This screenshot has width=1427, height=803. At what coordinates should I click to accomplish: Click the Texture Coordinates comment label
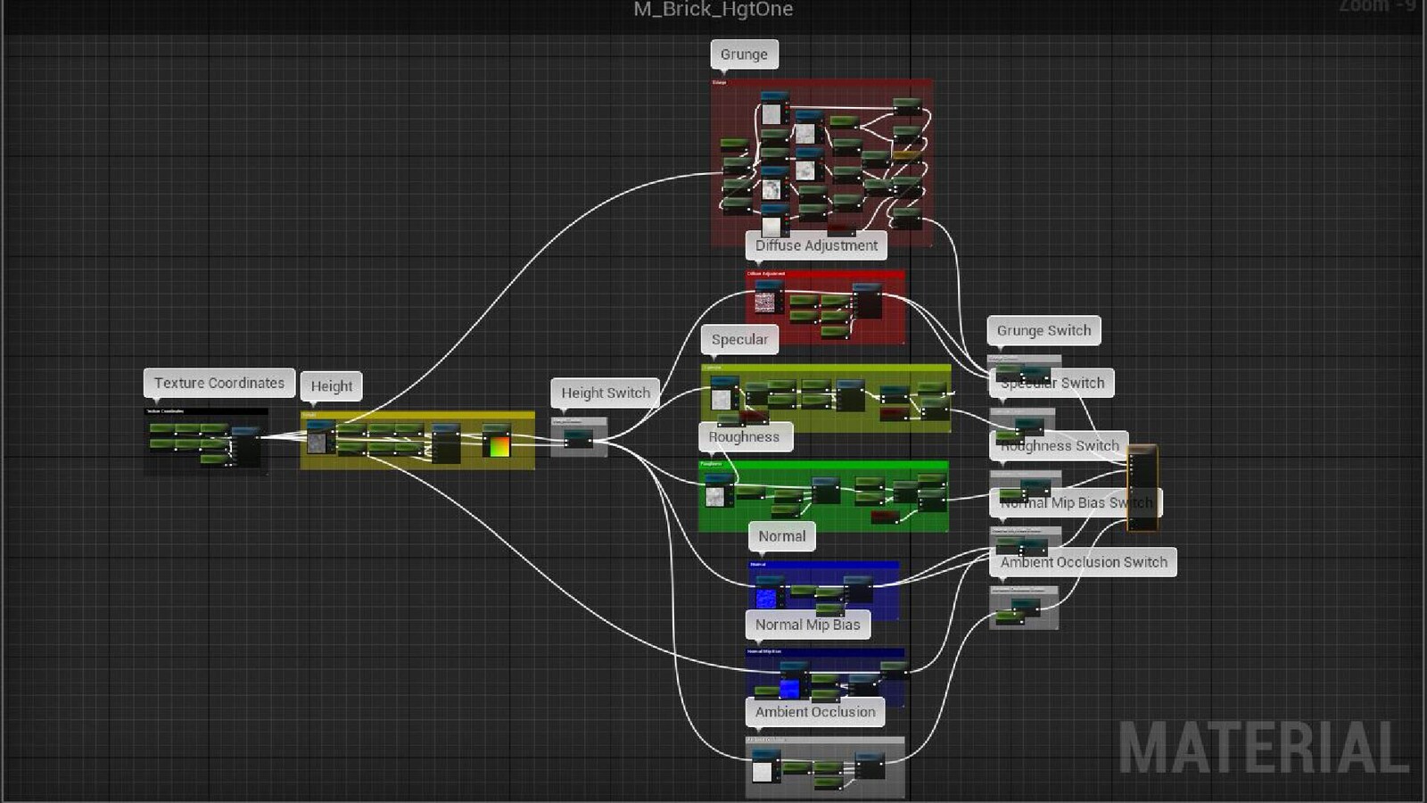click(219, 384)
